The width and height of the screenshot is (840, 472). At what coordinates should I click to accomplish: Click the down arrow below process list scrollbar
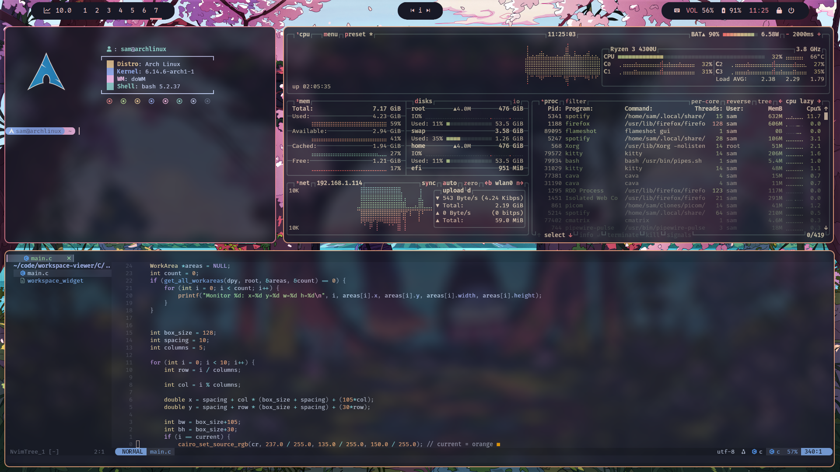pyautogui.click(x=826, y=227)
